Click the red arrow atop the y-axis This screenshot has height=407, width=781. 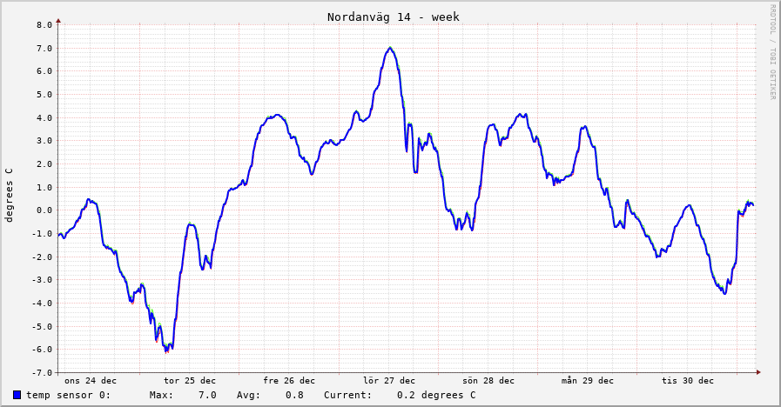click(58, 19)
